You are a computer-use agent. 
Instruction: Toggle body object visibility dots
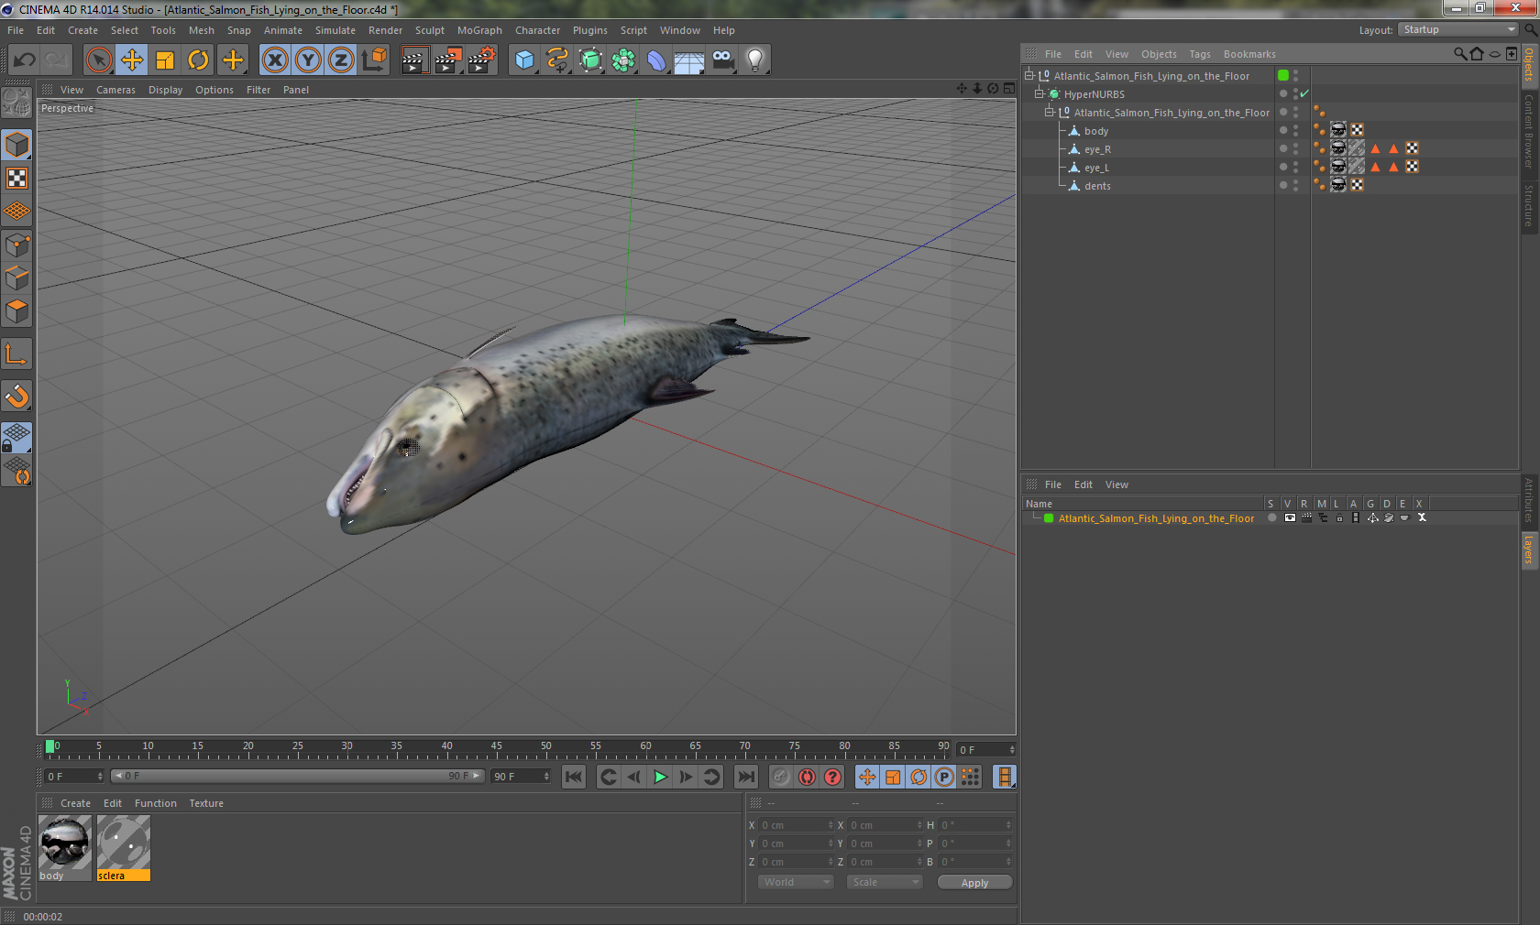click(1295, 130)
